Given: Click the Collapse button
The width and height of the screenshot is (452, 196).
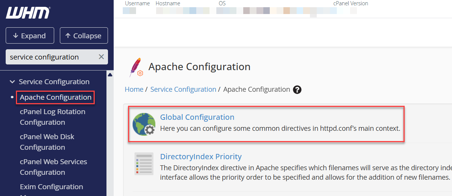Looking at the screenshot, I should tap(84, 36).
